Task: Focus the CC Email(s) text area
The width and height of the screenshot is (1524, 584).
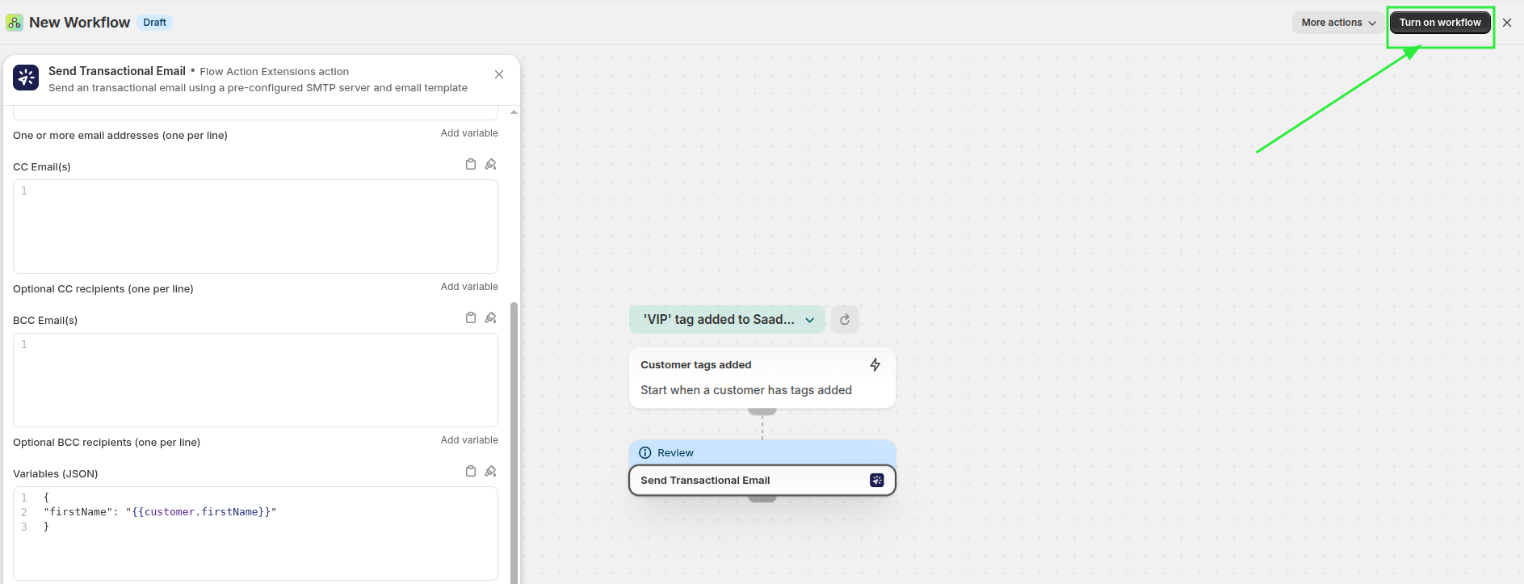Action: [255, 226]
